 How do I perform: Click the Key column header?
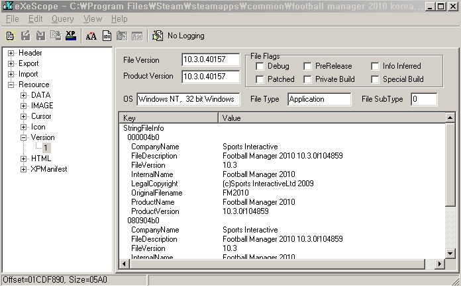click(x=168, y=118)
